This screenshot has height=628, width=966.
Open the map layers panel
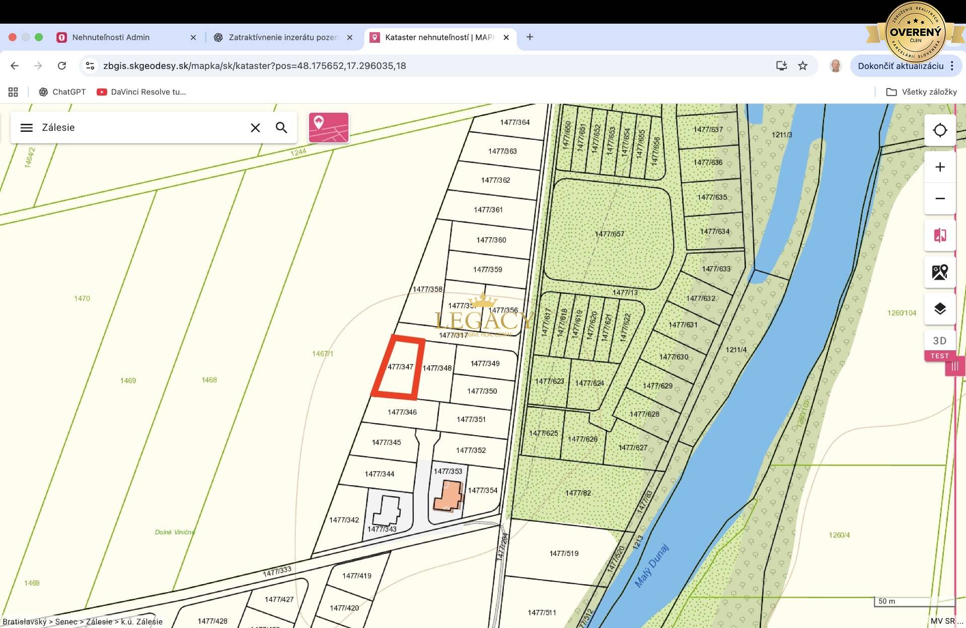click(x=939, y=308)
